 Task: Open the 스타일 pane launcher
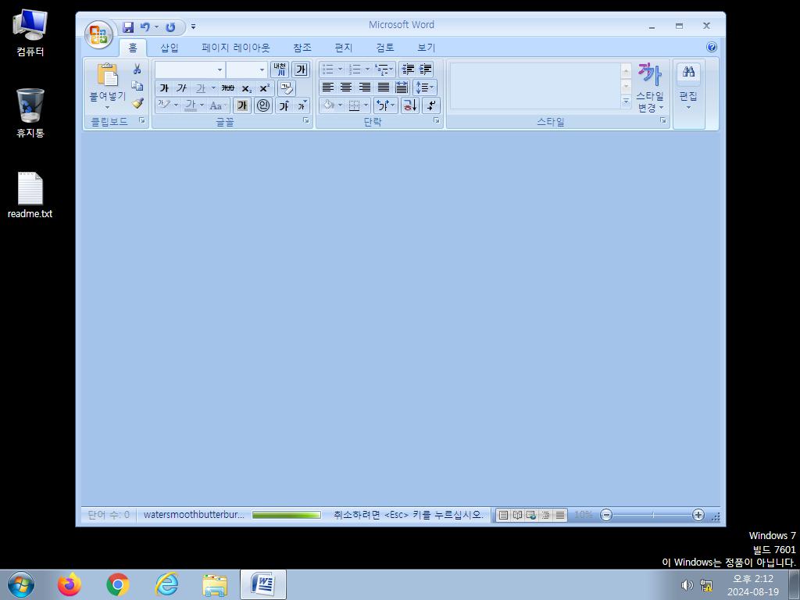tap(662, 120)
